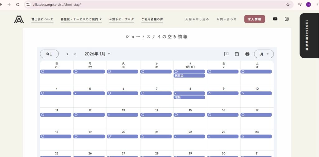Click the calendar date picker icon

pos(237,54)
